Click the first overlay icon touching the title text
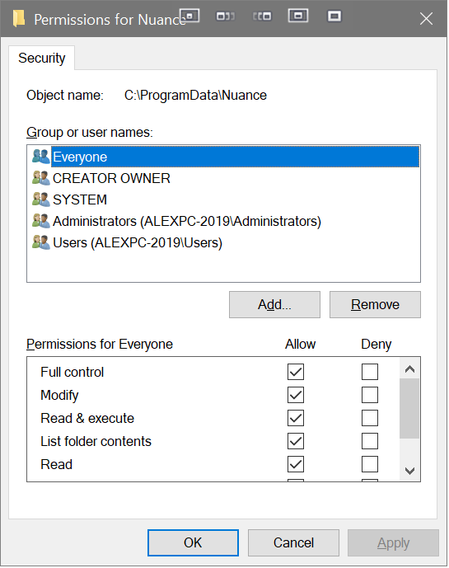 tap(189, 16)
